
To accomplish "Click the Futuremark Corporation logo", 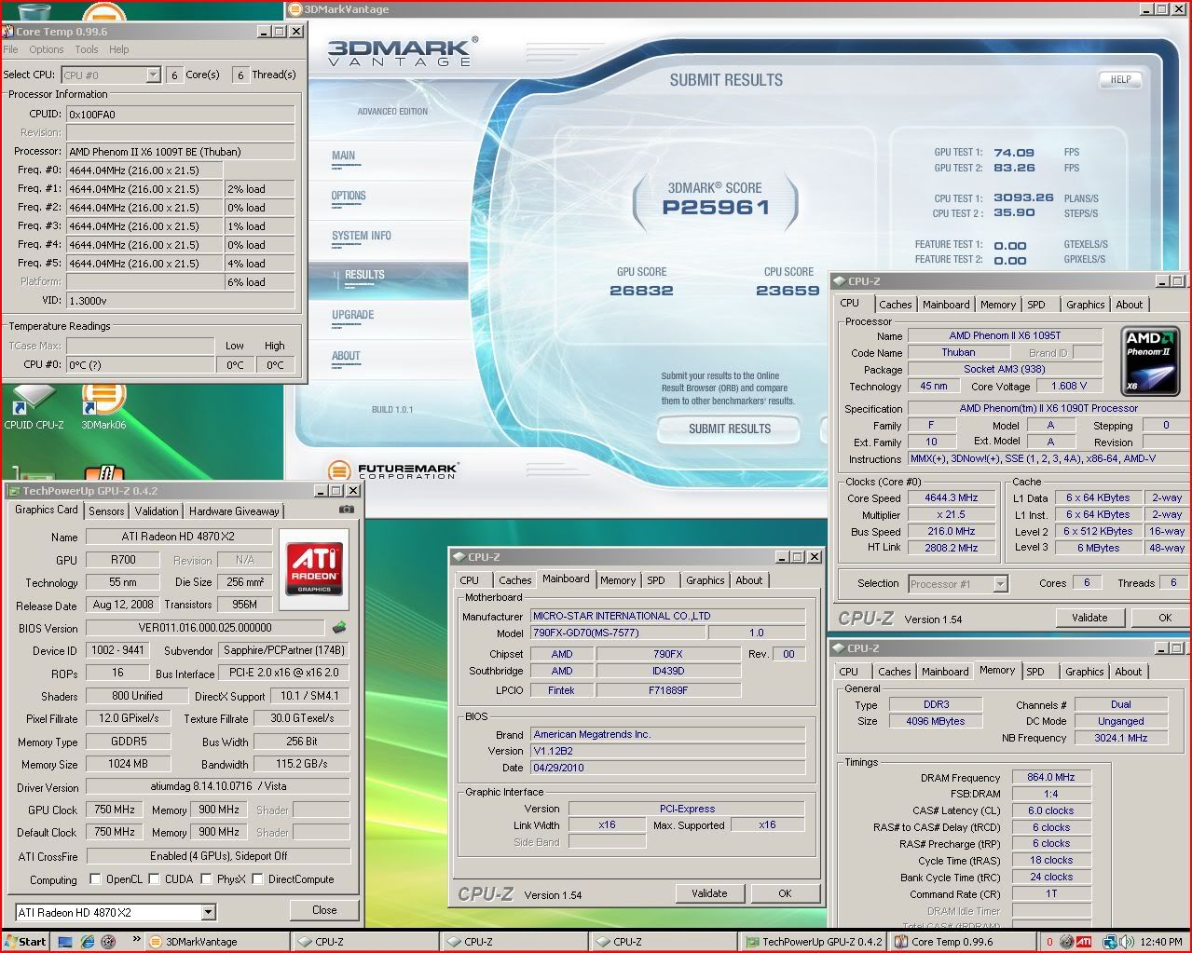I will click(393, 471).
